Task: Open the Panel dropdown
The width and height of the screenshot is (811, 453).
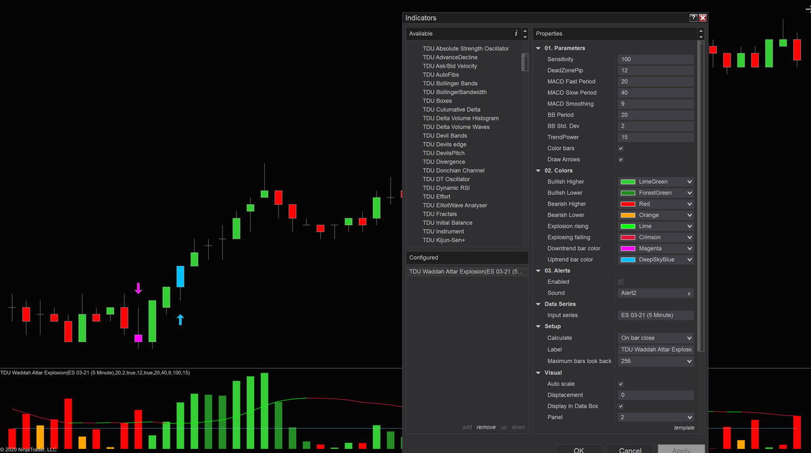Action: 656,417
